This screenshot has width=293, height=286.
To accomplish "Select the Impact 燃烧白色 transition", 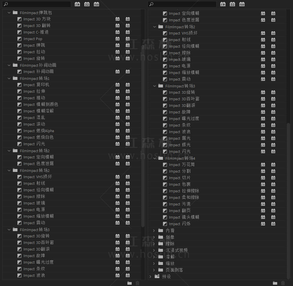I will click(x=72, y=137).
